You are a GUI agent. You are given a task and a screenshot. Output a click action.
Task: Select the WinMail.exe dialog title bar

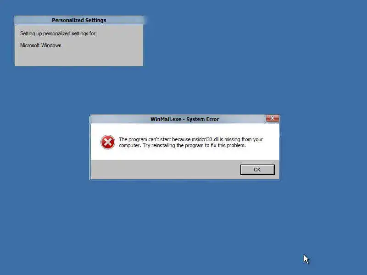[178, 119]
